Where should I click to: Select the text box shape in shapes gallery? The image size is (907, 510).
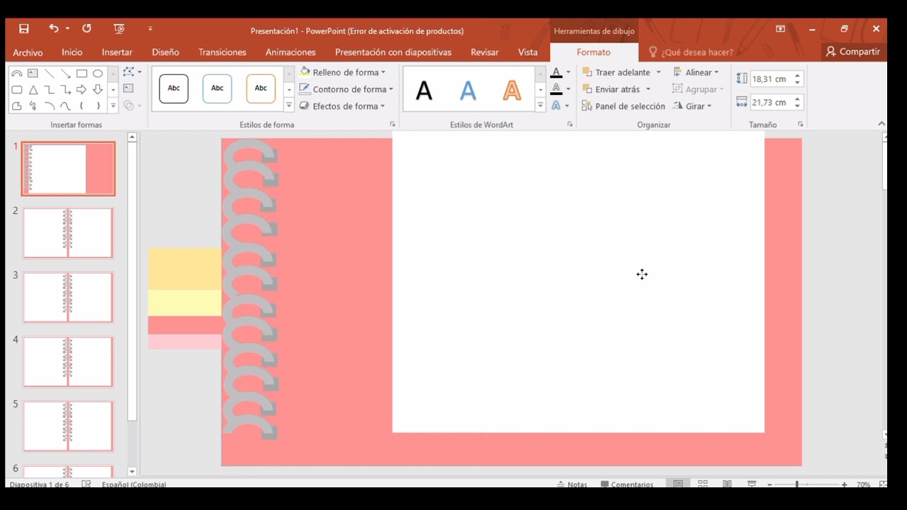[x=33, y=74]
